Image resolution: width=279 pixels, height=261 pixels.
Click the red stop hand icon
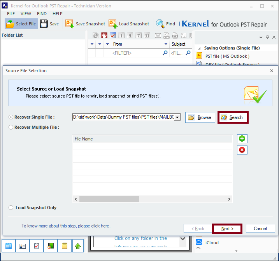pyautogui.click(x=104, y=36)
